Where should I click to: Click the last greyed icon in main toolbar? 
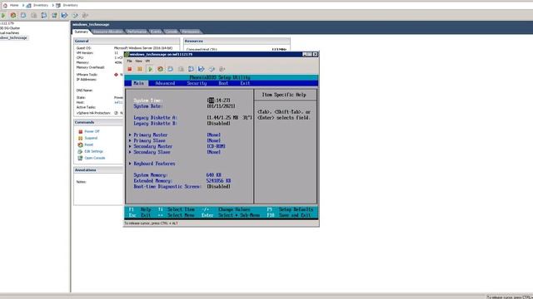pos(85,15)
